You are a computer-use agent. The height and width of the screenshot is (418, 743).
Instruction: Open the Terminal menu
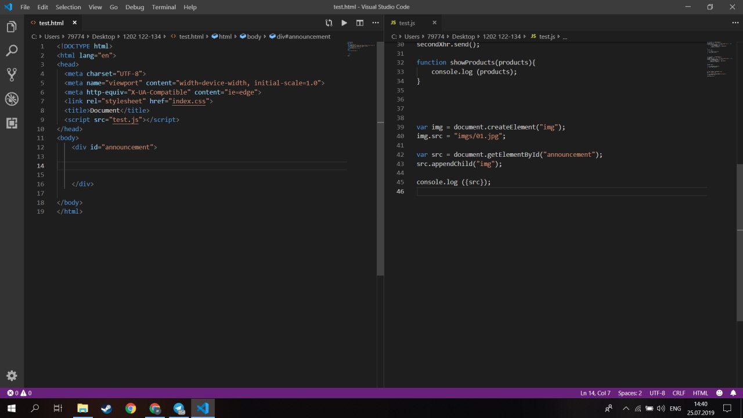[x=164, y=7]
